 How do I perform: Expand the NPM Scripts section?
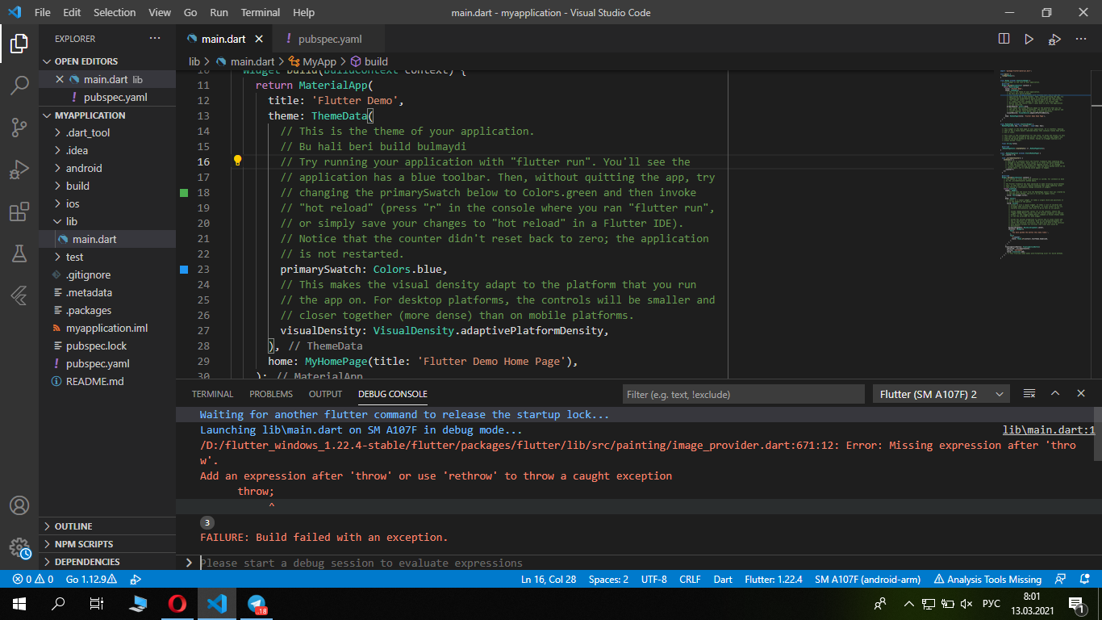point(107,544)
